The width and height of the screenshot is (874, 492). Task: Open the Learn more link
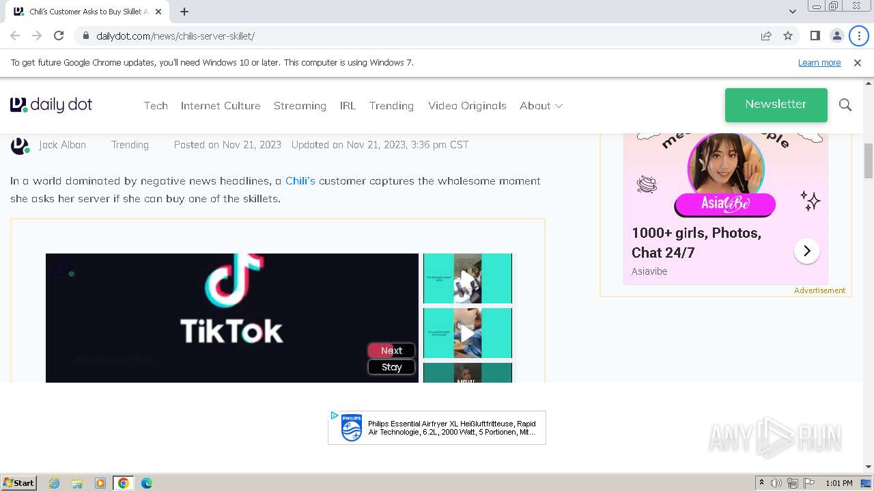coord(819,62)
